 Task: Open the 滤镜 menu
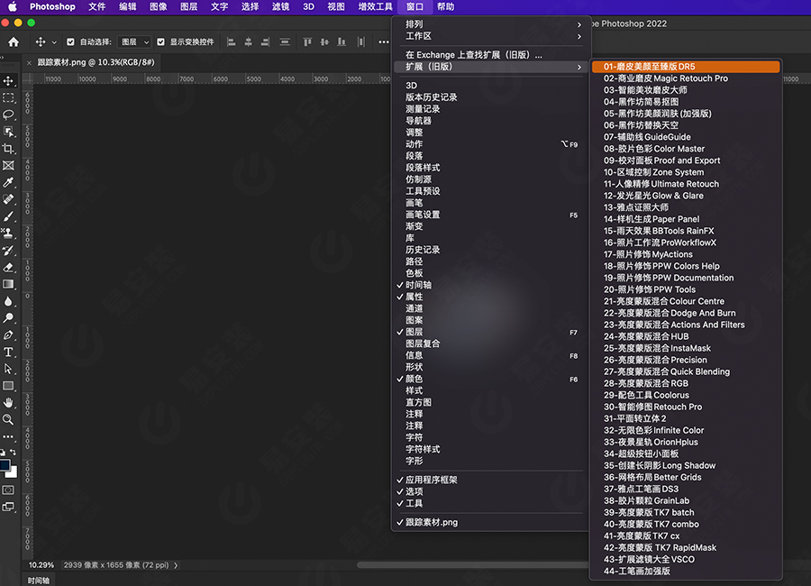[280, 6]
